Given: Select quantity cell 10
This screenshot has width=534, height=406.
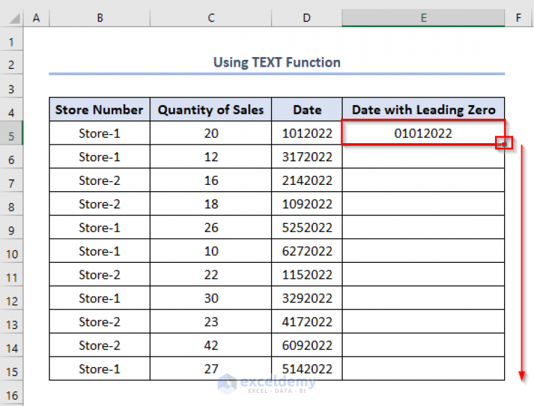Looking at the screenshot, I should click(211, 251).
